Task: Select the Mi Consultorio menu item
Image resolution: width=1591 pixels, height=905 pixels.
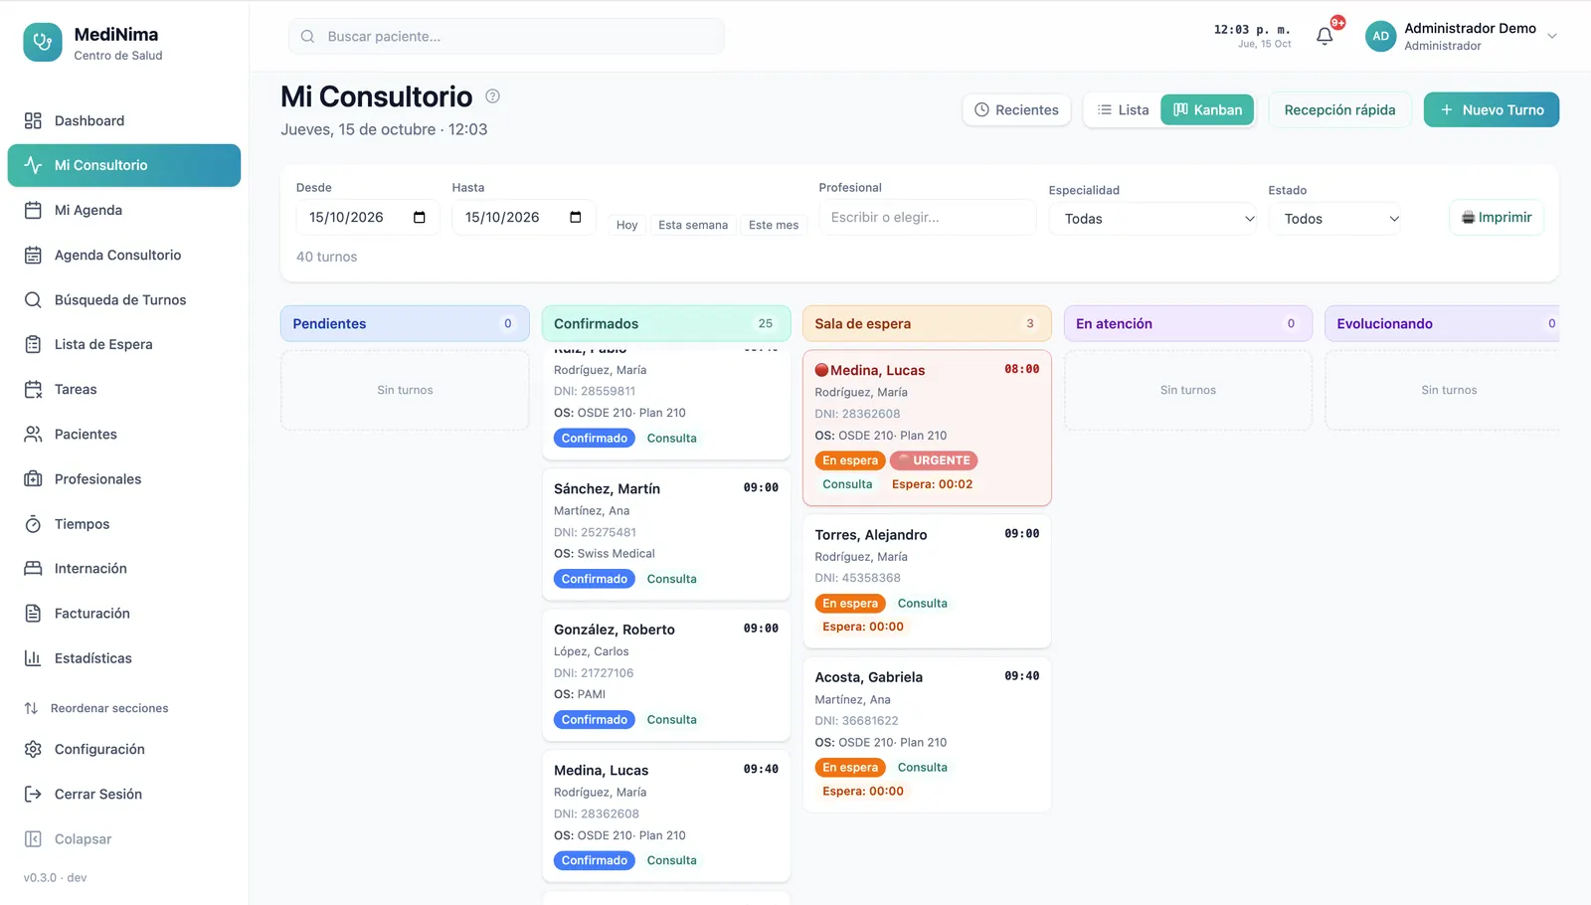Action: coord(124,165)
